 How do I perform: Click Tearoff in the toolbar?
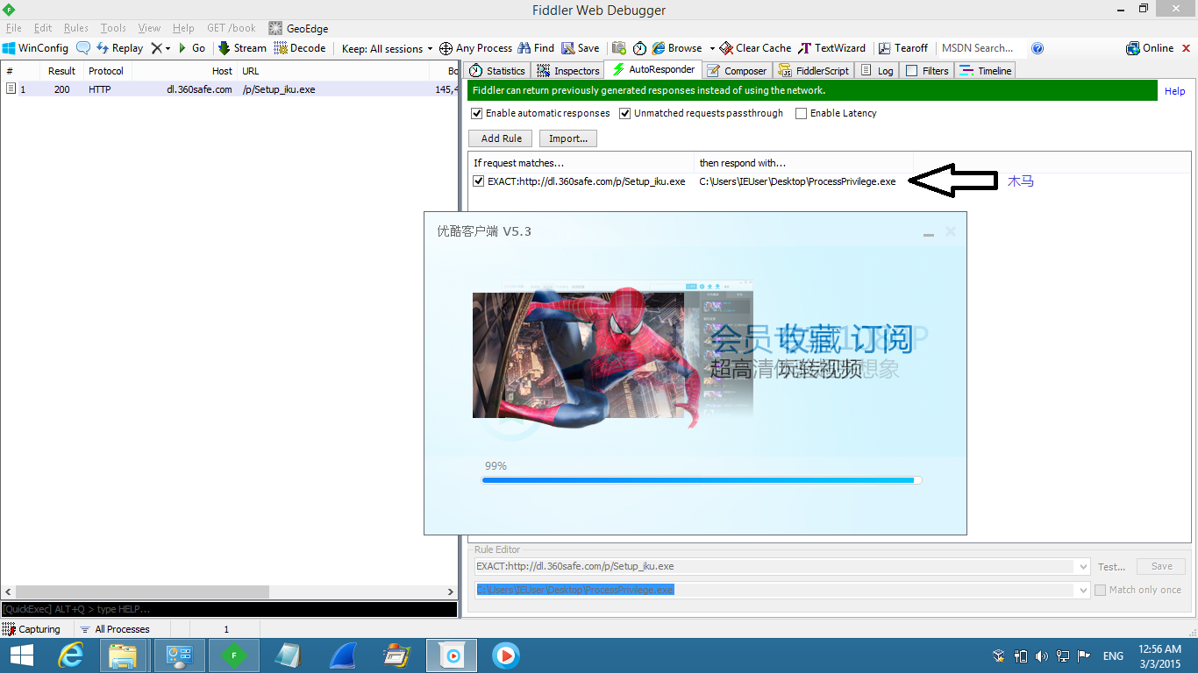903,48
